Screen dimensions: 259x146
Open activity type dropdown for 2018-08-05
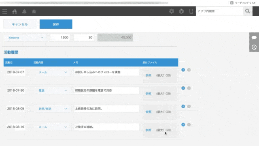click(52, 109)
